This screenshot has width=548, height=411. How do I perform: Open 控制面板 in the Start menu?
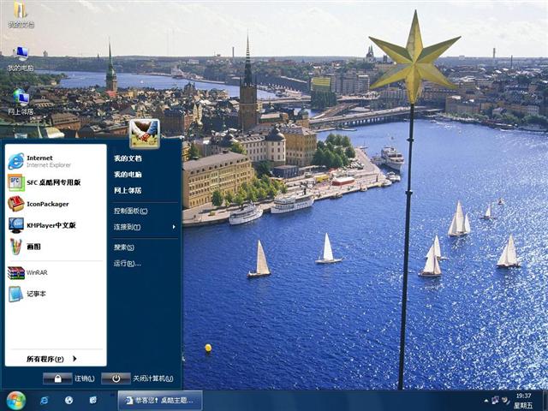click(x=131, y=211)
